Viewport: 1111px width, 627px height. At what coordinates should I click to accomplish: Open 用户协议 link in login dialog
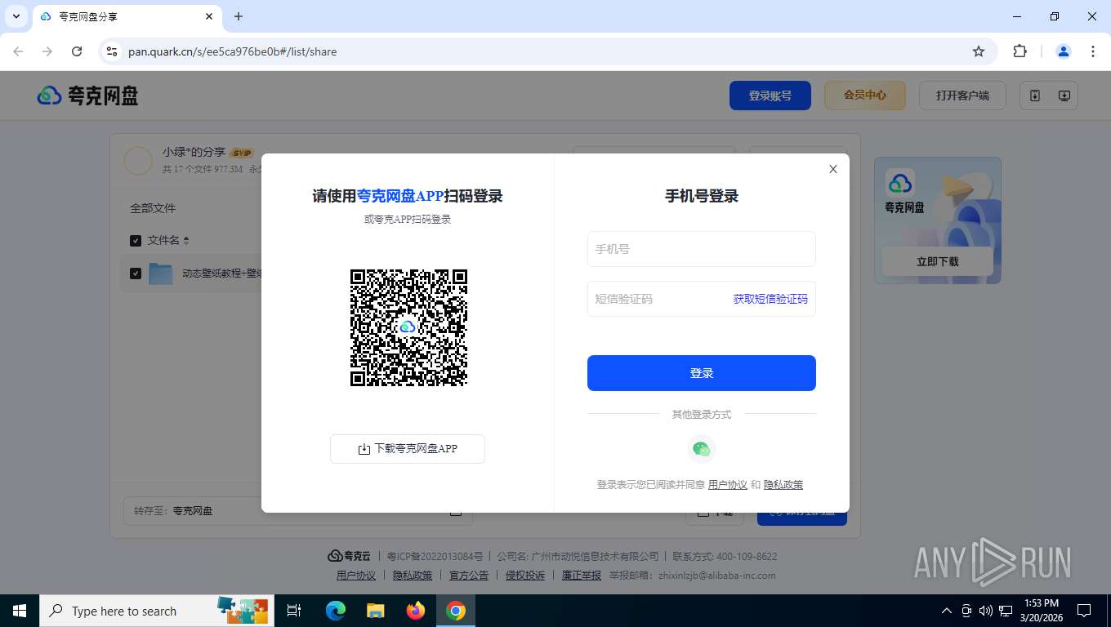[727, 485]
